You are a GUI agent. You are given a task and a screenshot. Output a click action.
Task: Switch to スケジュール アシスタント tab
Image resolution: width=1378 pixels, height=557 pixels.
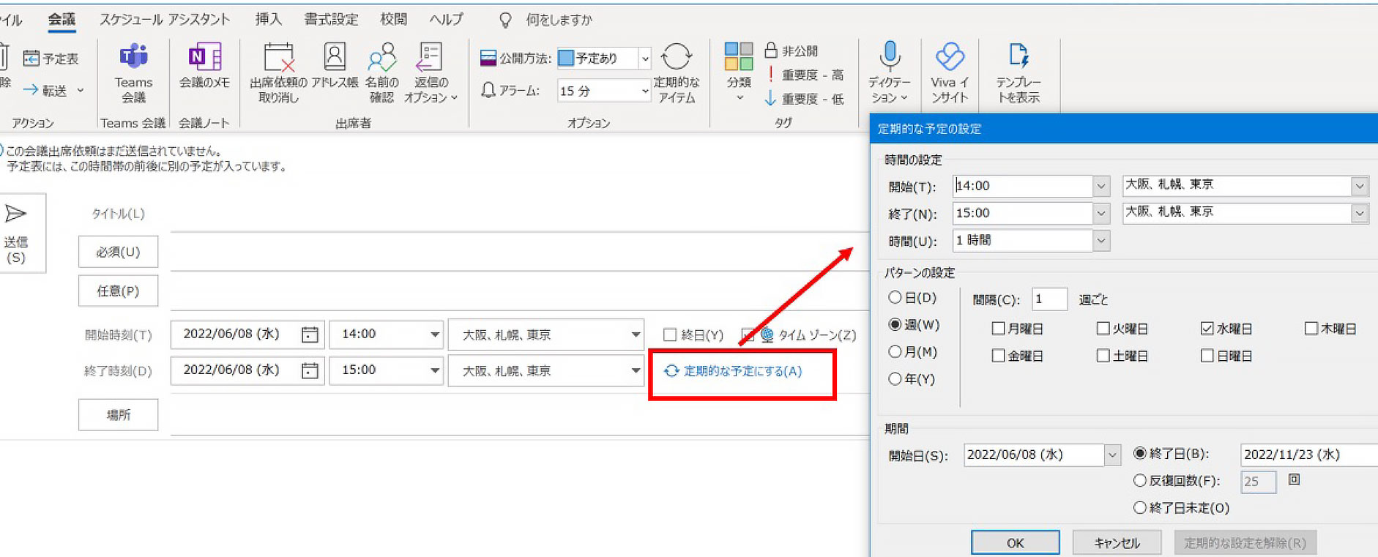tap(164, 20)
